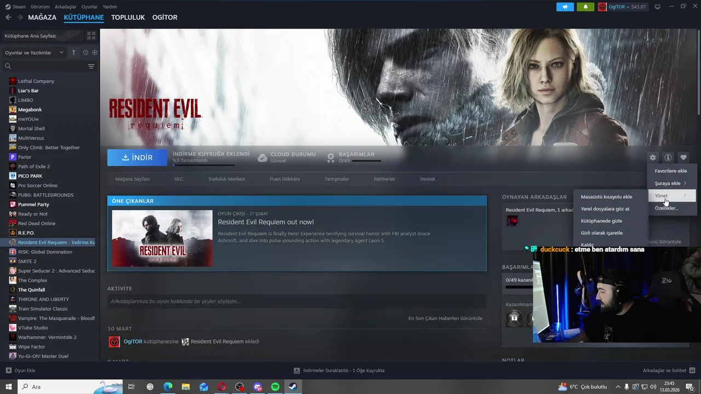Click the Add Game plus icon
Viewport: 701px width, 394px height.
pyautogui.click(x=9, y=370)
